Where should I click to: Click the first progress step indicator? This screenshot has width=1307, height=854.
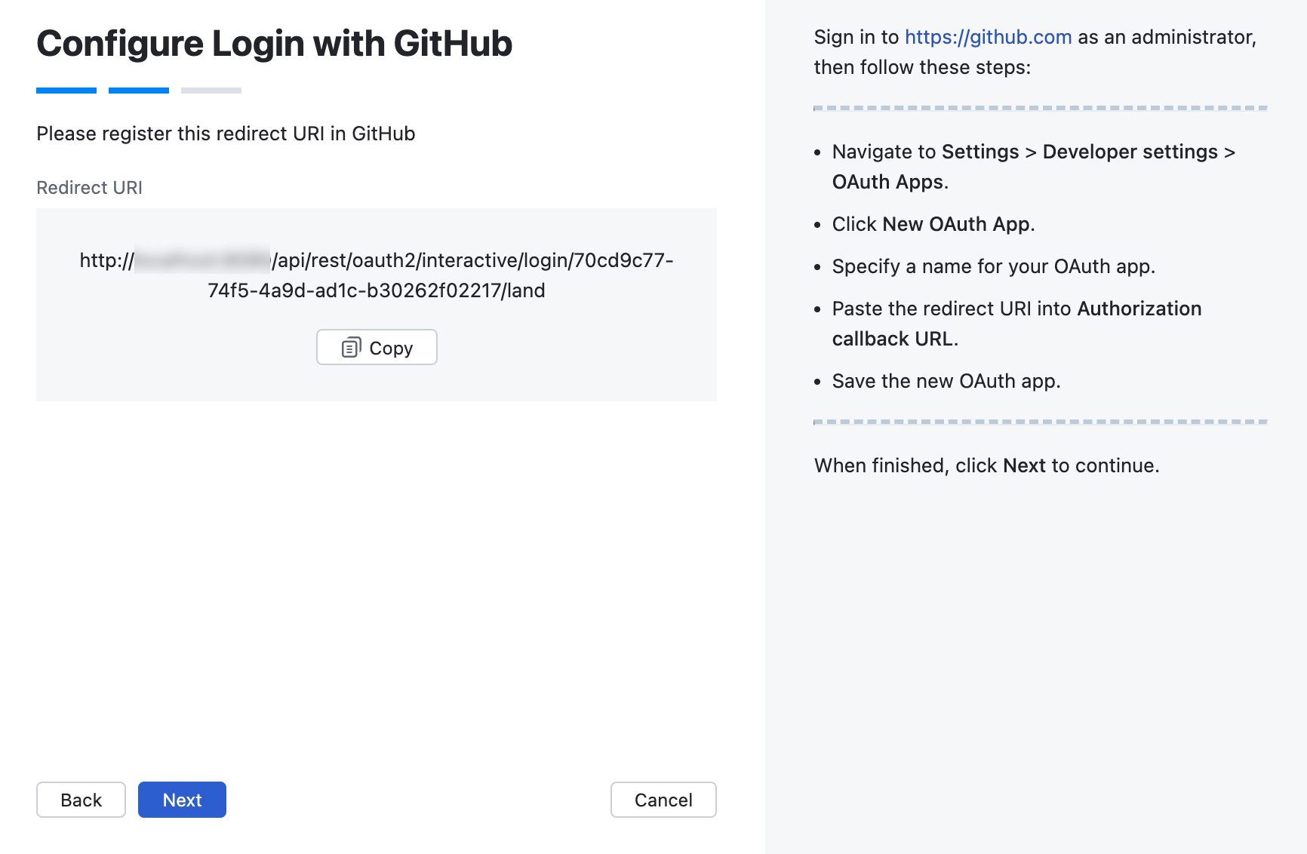point(66,91)
